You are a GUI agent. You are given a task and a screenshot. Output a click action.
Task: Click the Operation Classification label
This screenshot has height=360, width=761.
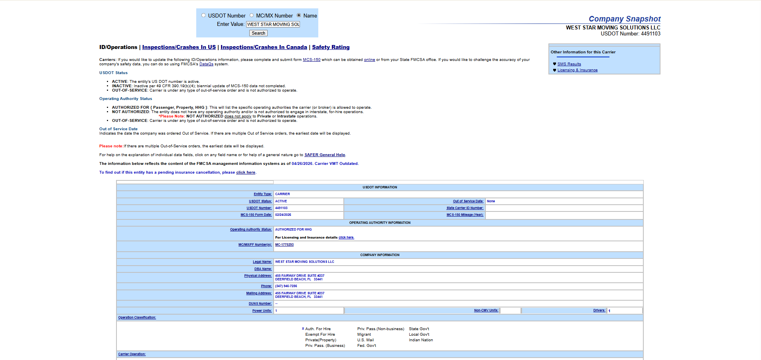coord(137,317)
